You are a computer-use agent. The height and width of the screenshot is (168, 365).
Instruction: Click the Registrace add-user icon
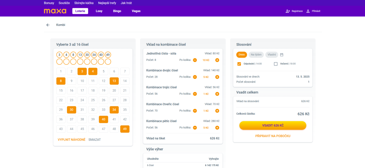pos(288,11)
